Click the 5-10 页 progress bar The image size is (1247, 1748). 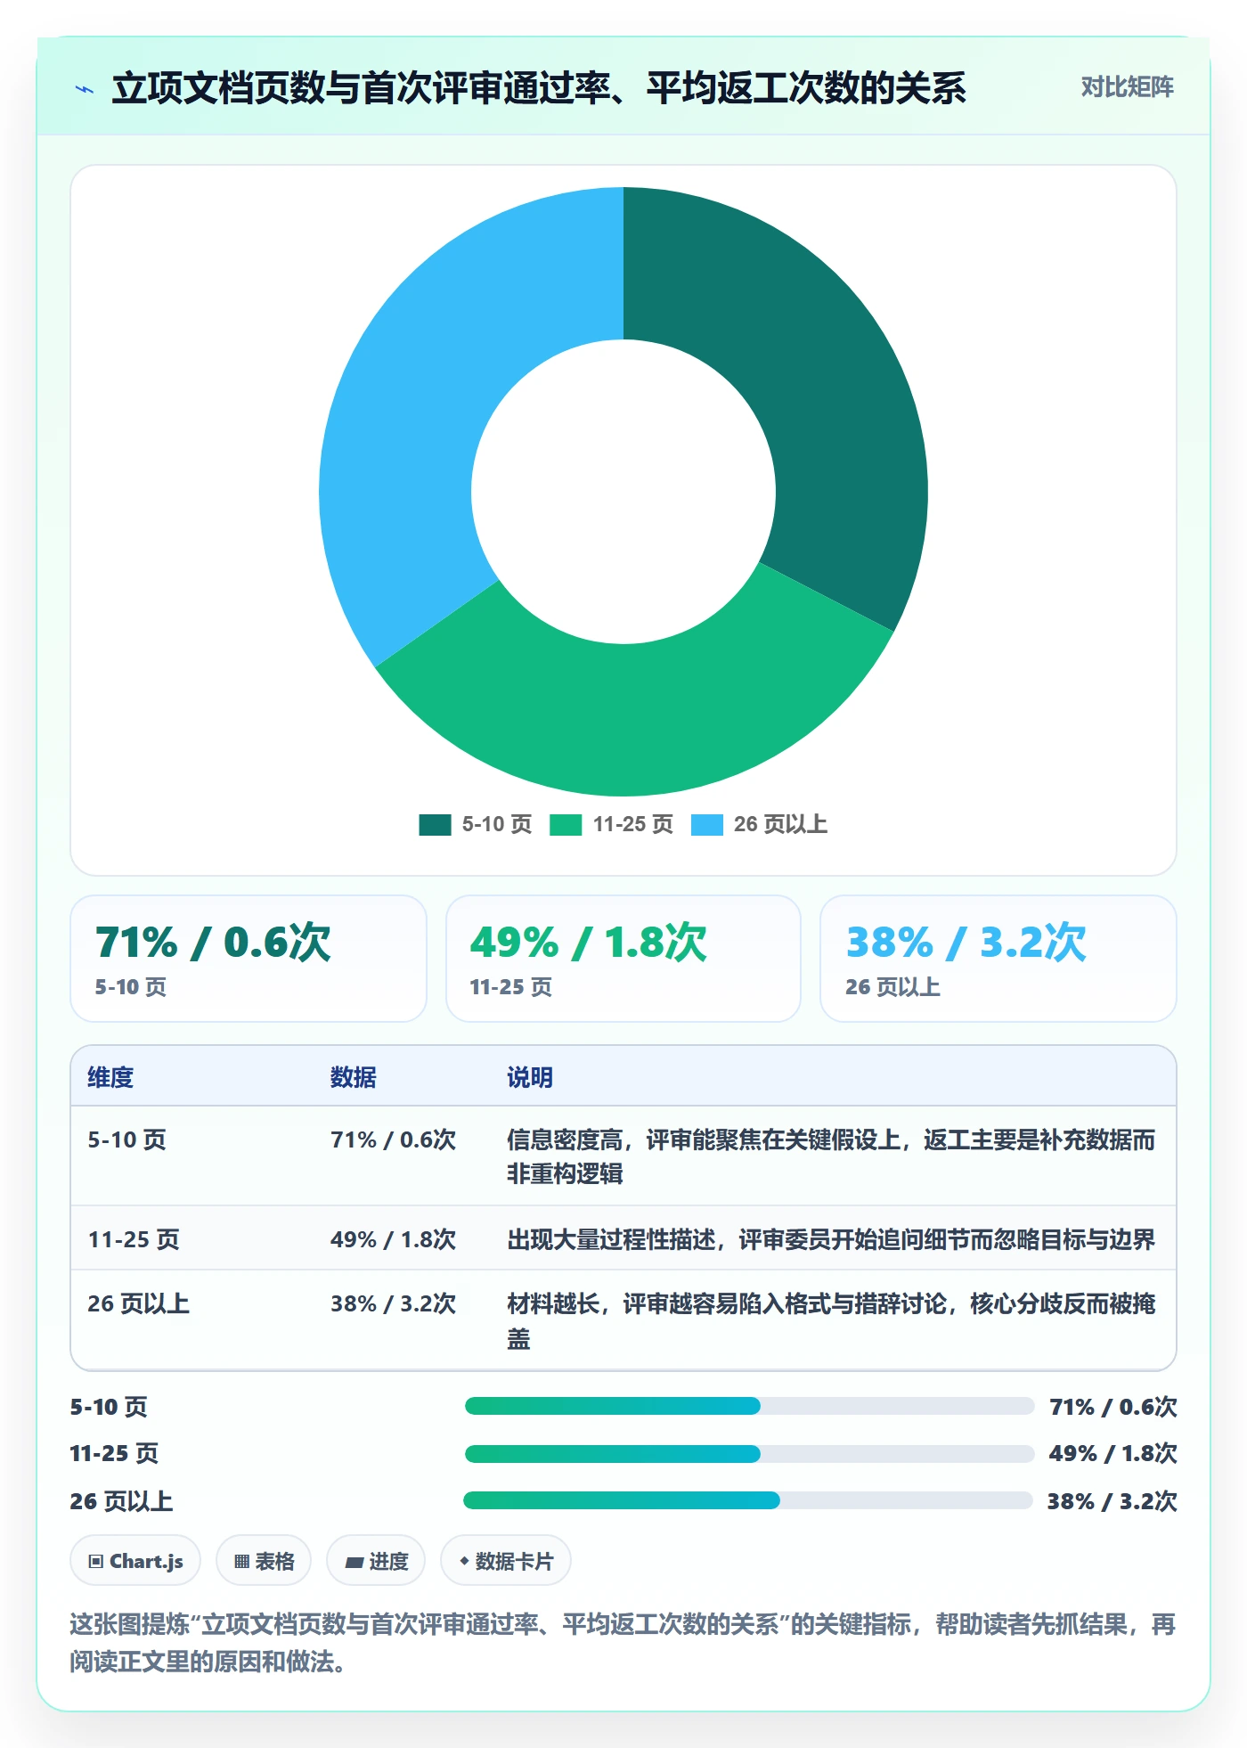[x=749, y=1407]
